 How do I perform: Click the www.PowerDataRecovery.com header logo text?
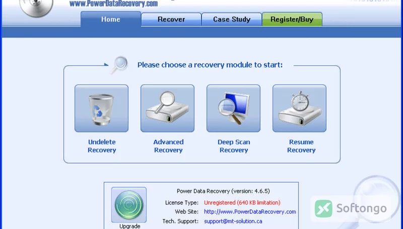point(114,4)
